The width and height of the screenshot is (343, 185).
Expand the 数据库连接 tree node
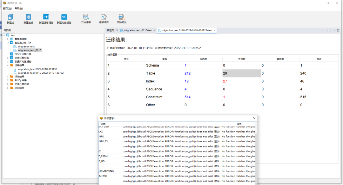(x=8, y=39)
